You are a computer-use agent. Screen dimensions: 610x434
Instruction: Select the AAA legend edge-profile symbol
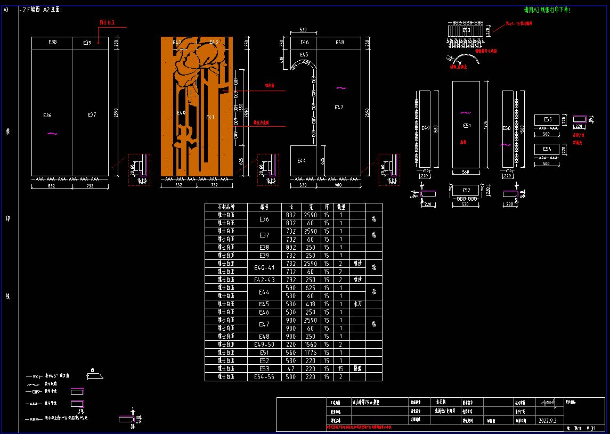coord(77,404)
